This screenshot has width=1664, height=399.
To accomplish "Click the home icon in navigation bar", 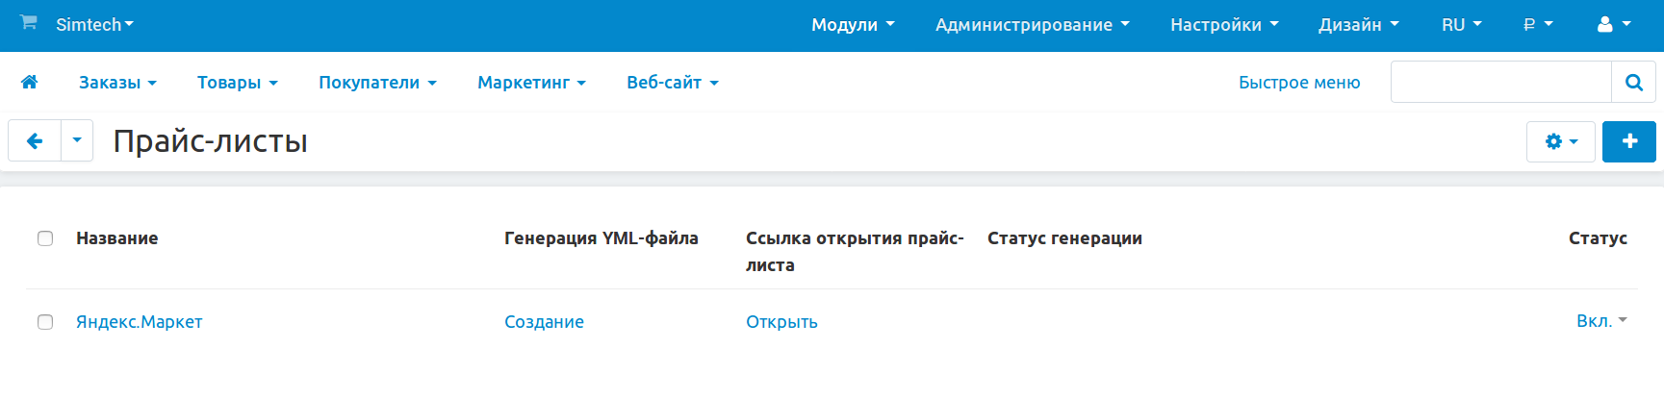I will click(29, 83).
